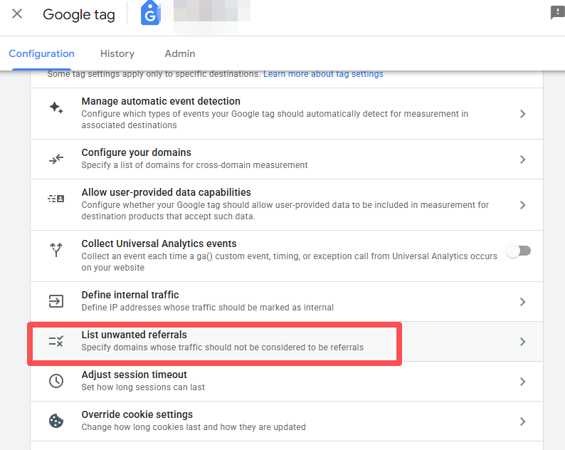Click the cookie settings icon
This screenshot has width=565, height=450.
tap(56, 421)
